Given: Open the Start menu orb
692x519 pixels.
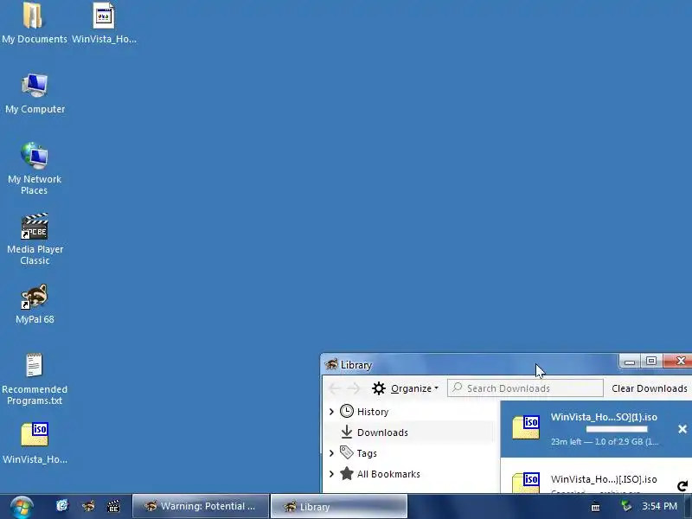Looking at the screenshot, I should point(21,507).
